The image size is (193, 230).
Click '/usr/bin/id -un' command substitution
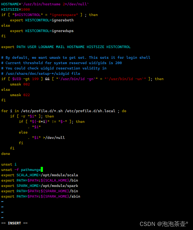125,79
